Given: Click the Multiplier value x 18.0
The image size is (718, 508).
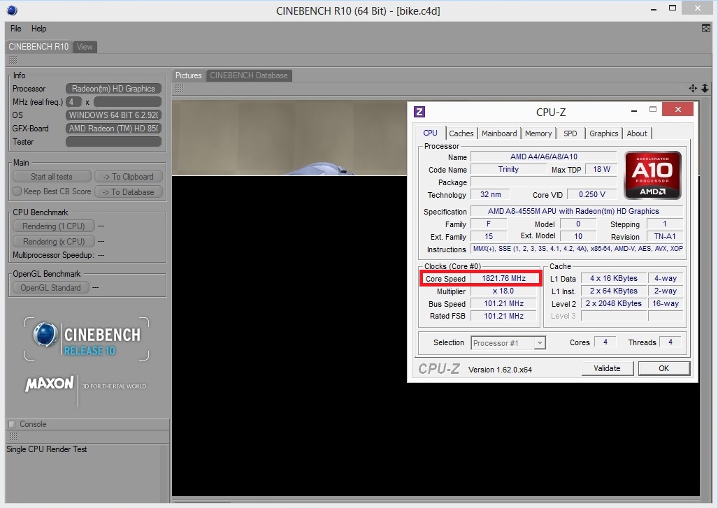Looking at the screenshot, I should [503, 291].
